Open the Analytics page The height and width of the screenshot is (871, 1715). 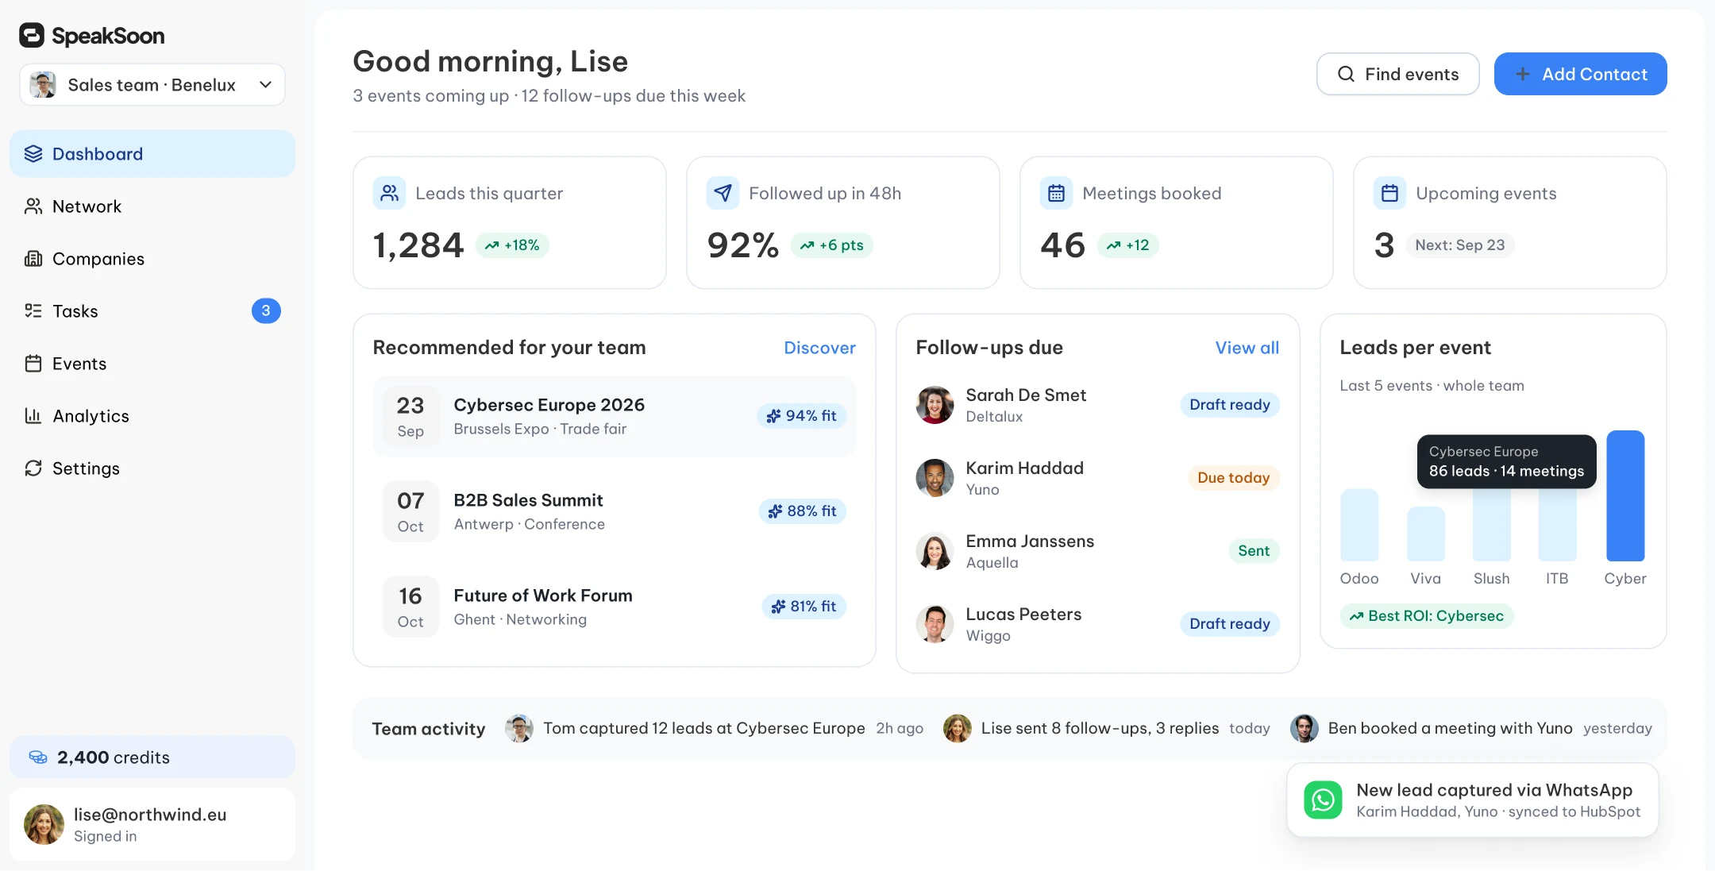(152, 416)
